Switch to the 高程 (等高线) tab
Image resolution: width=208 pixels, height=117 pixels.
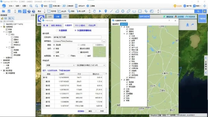tap(56, 25)
